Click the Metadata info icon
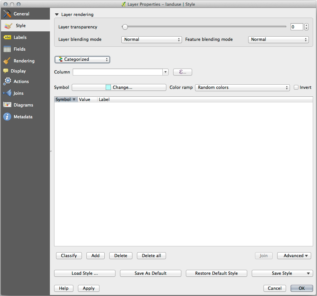The width and height of the screenshot is (317, 296). (x=7, y=117)
